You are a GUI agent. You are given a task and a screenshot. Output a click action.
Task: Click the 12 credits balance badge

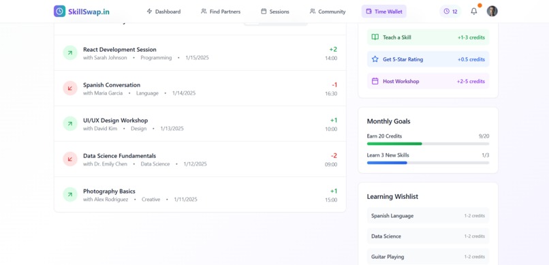click(450, 12)
